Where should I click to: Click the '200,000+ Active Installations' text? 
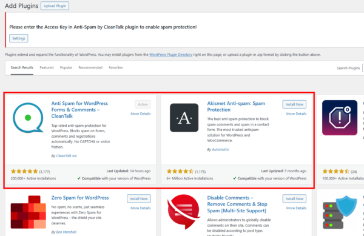pos(33,178)
